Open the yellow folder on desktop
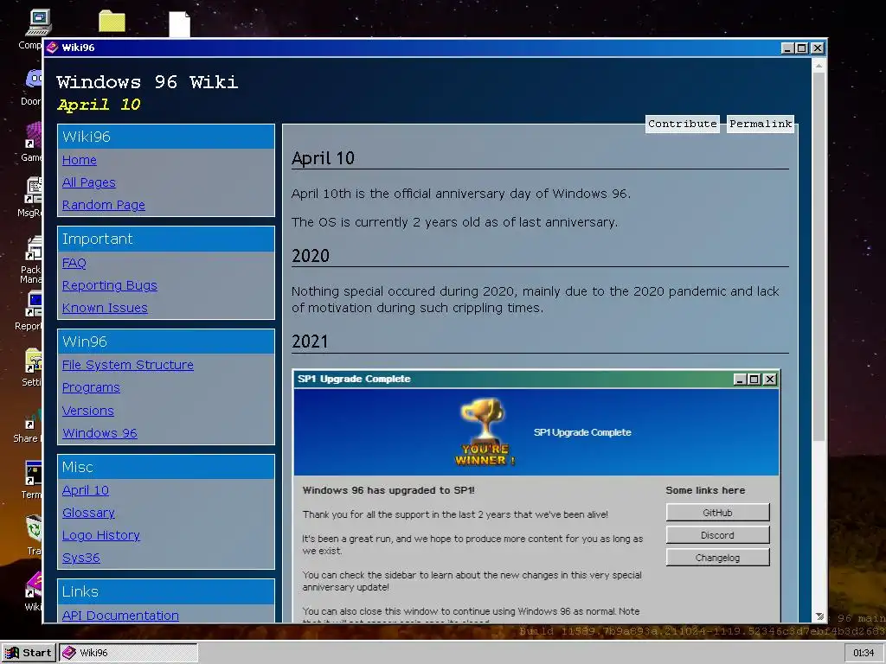The image size is (886, 664). (112, 21)
